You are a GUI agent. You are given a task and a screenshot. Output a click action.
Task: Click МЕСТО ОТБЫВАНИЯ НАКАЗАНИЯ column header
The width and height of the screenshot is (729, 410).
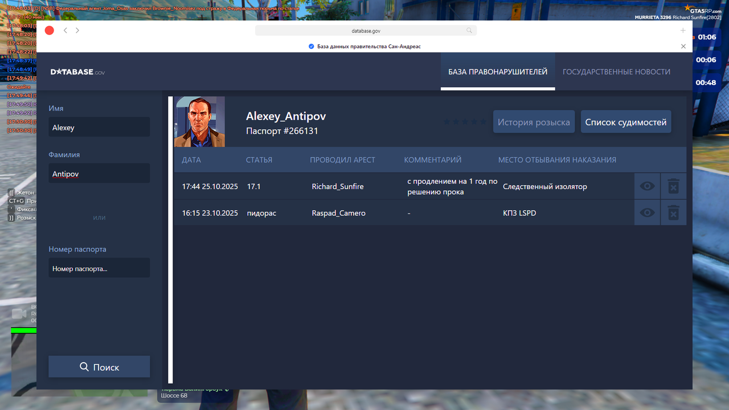point(557,160)
